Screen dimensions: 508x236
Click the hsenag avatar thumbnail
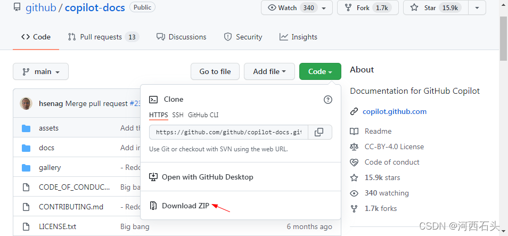tap(26, 103)
